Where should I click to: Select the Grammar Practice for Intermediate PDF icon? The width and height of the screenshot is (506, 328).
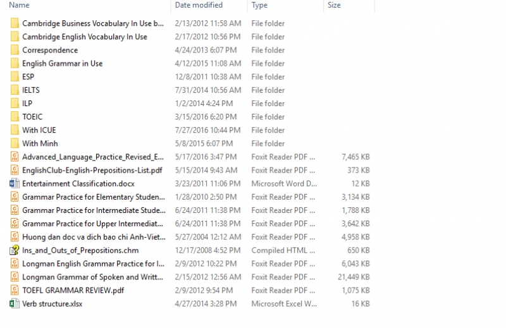[x=15, y=210]
